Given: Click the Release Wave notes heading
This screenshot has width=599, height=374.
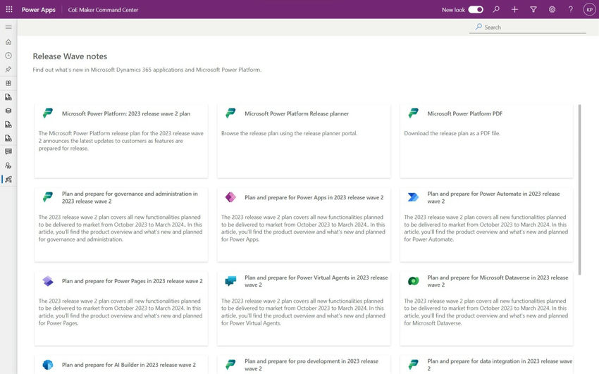Looking at the screenshot, I should (x=70, y=56).
